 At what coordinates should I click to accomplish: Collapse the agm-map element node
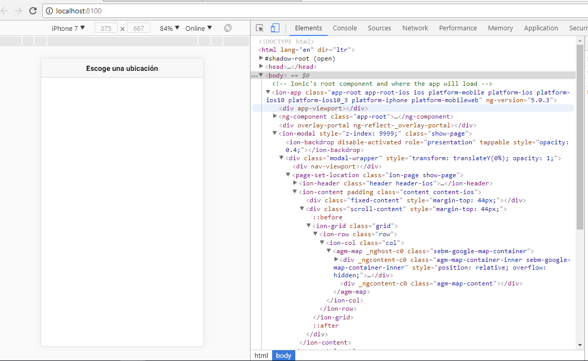pyautogui.click(x=329, y=251)
